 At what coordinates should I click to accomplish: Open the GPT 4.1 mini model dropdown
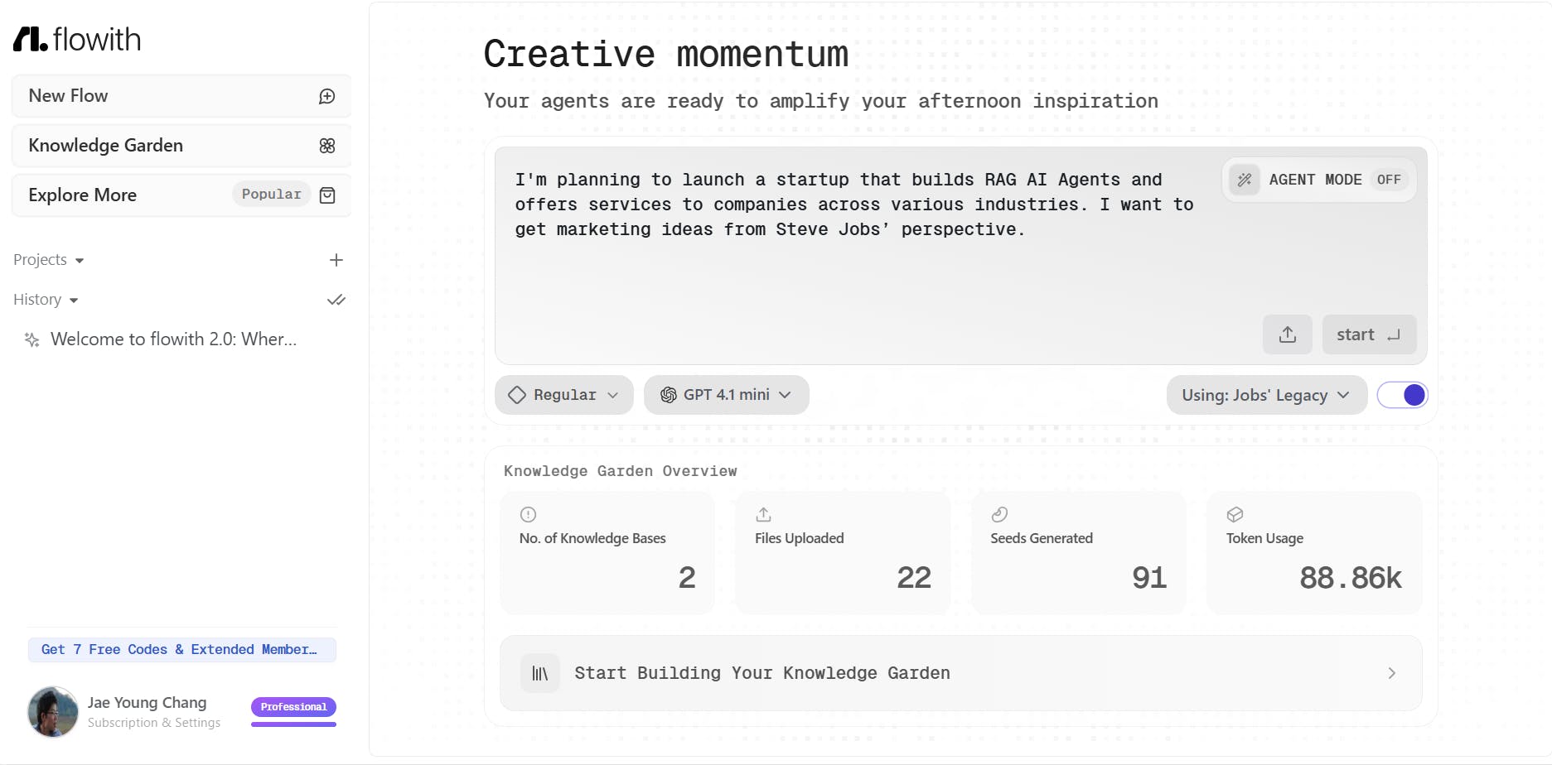tap(726, 395)
